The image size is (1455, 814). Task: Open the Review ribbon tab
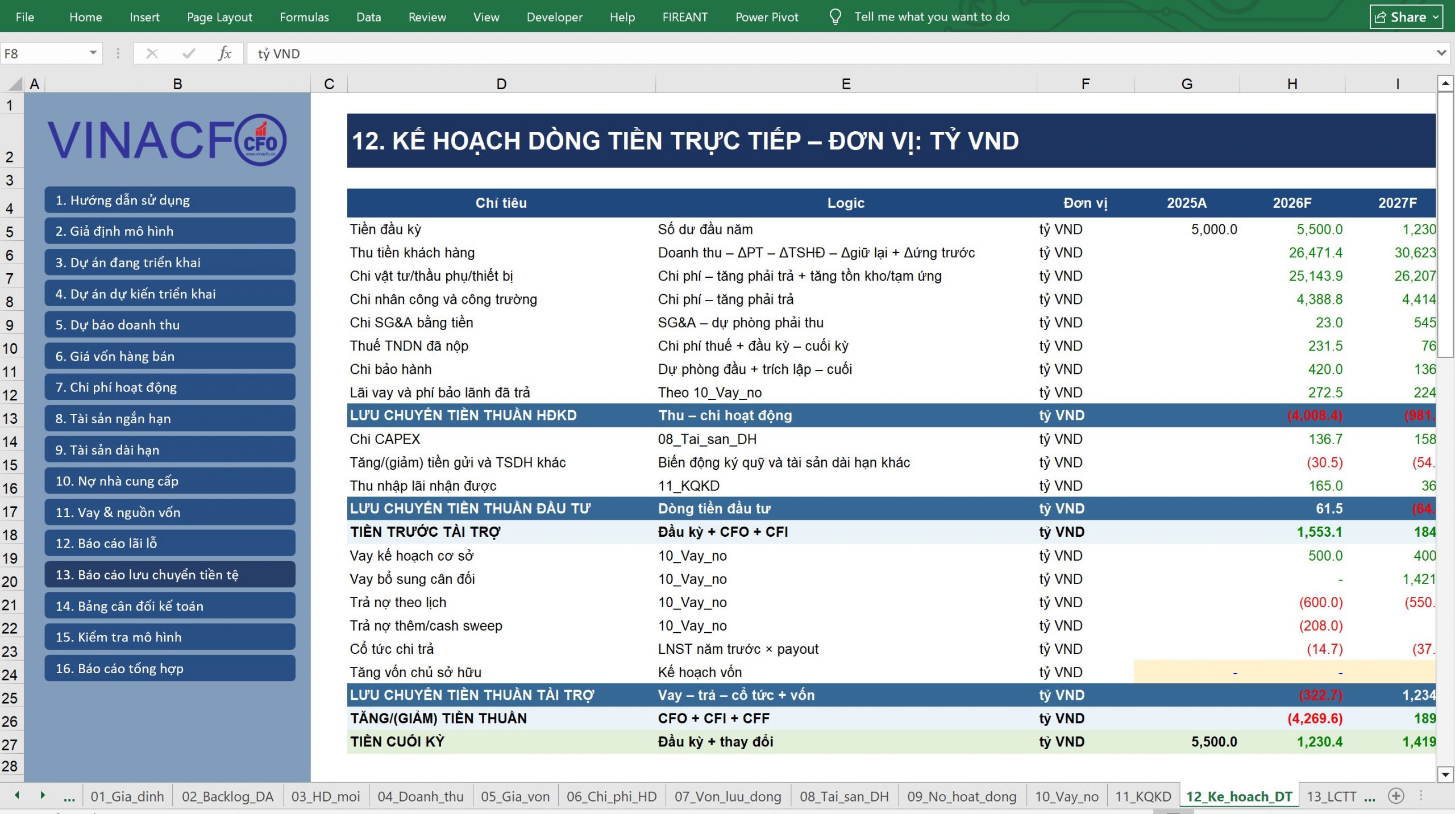[x=427, y=17]
